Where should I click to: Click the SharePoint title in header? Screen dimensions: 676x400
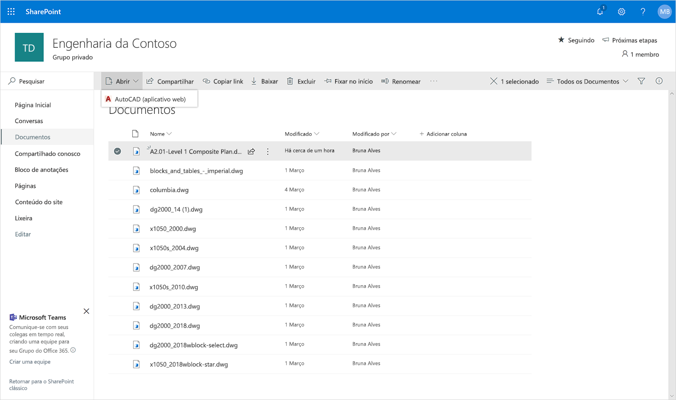(x=43, y=12)
